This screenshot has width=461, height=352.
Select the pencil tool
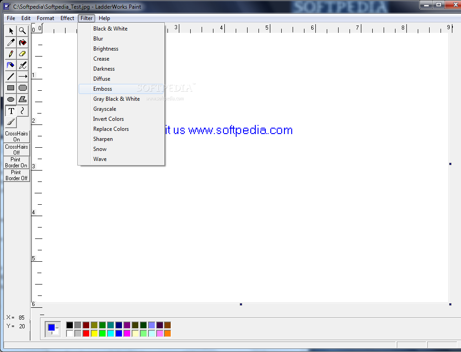tap(11, 54)
